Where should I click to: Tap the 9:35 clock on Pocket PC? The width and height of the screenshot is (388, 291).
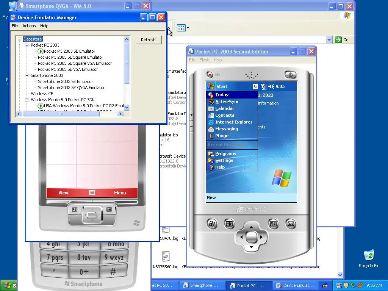(280, 86)
